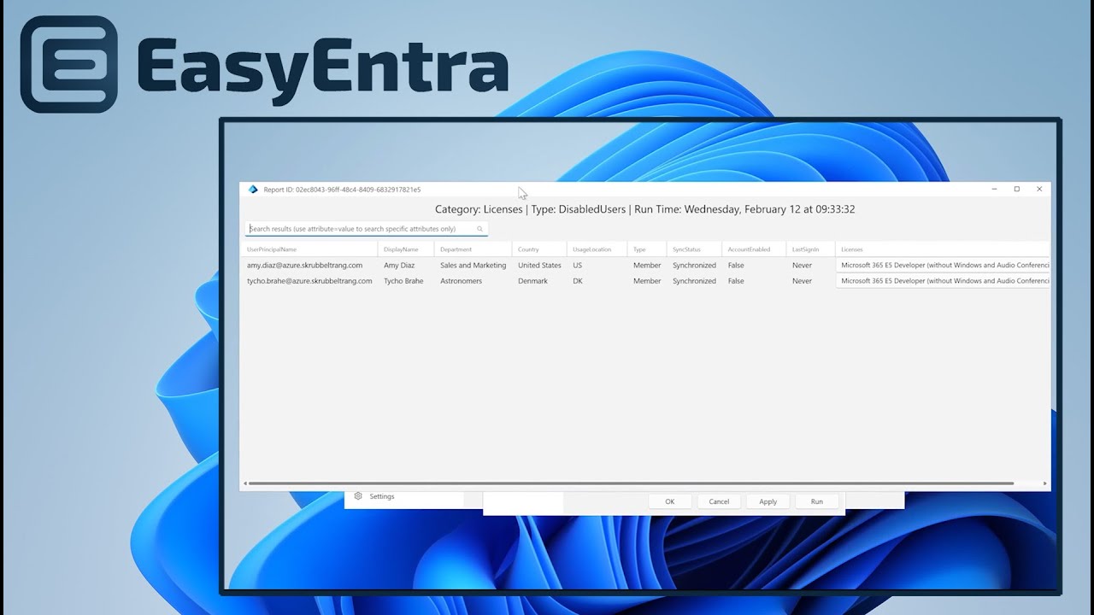
Task: Open Settings in the background window
Action: [x=382, y=496]
